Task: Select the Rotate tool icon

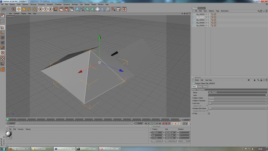Action: 29,9
